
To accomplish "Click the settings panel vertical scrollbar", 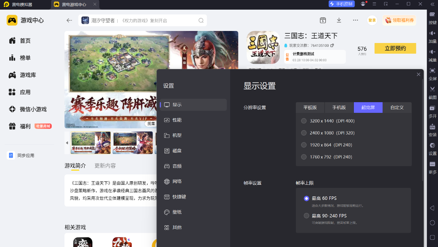I will click(x=423, y=131).
